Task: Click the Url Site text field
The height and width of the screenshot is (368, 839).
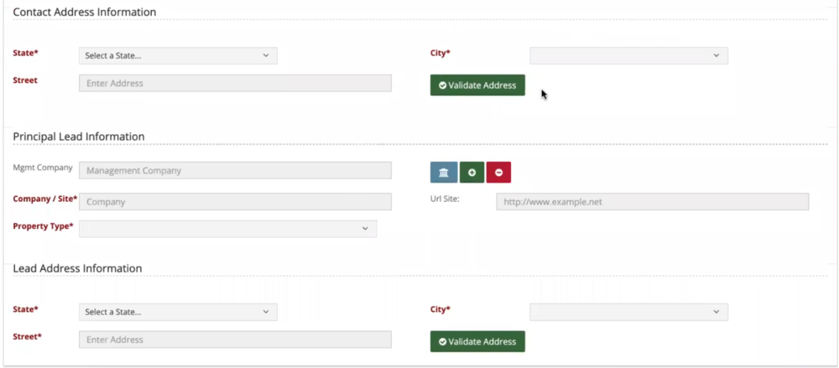Action: [652, 202]
